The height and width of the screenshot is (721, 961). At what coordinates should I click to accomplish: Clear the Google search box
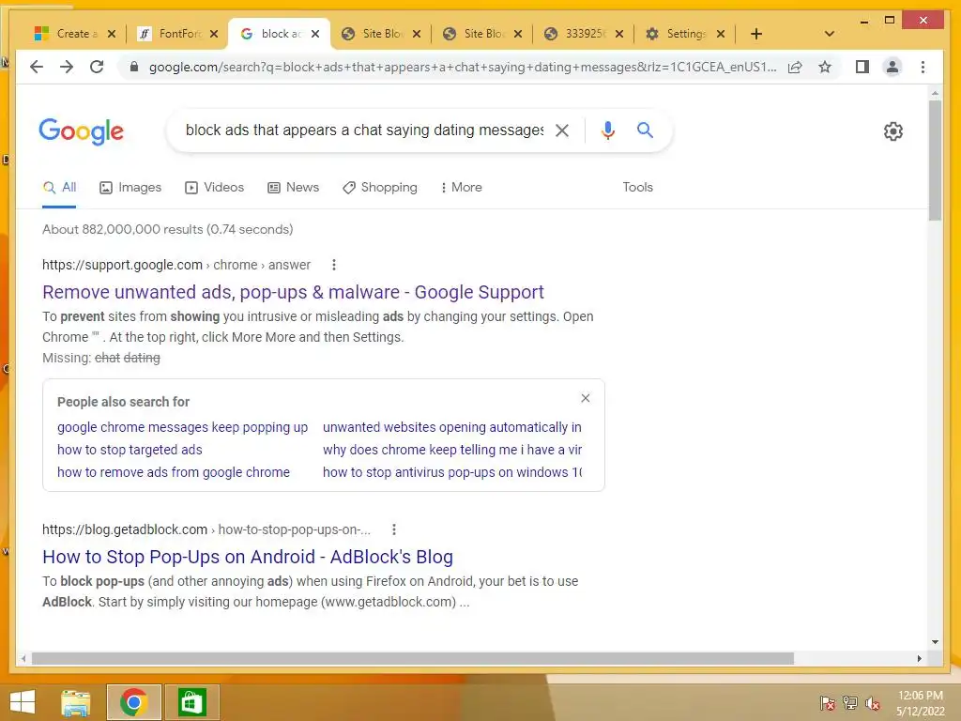pos(562,130)
